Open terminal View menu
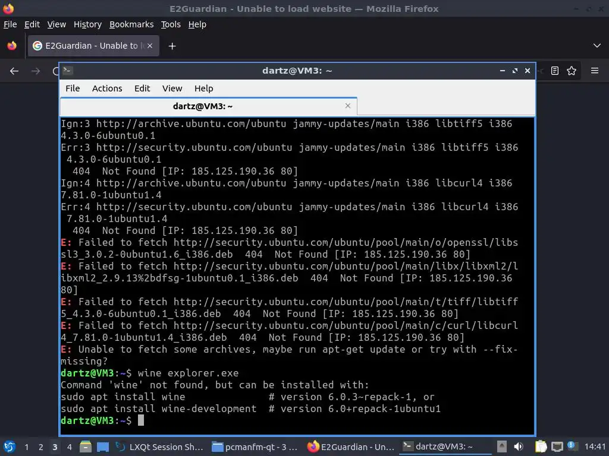The height and width of the screenshot is (456, 609). click(x=172, y=88)
